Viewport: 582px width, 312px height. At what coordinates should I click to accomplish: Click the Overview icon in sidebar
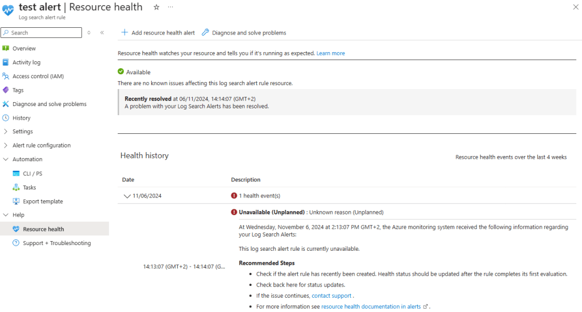(x=6, y=48)
